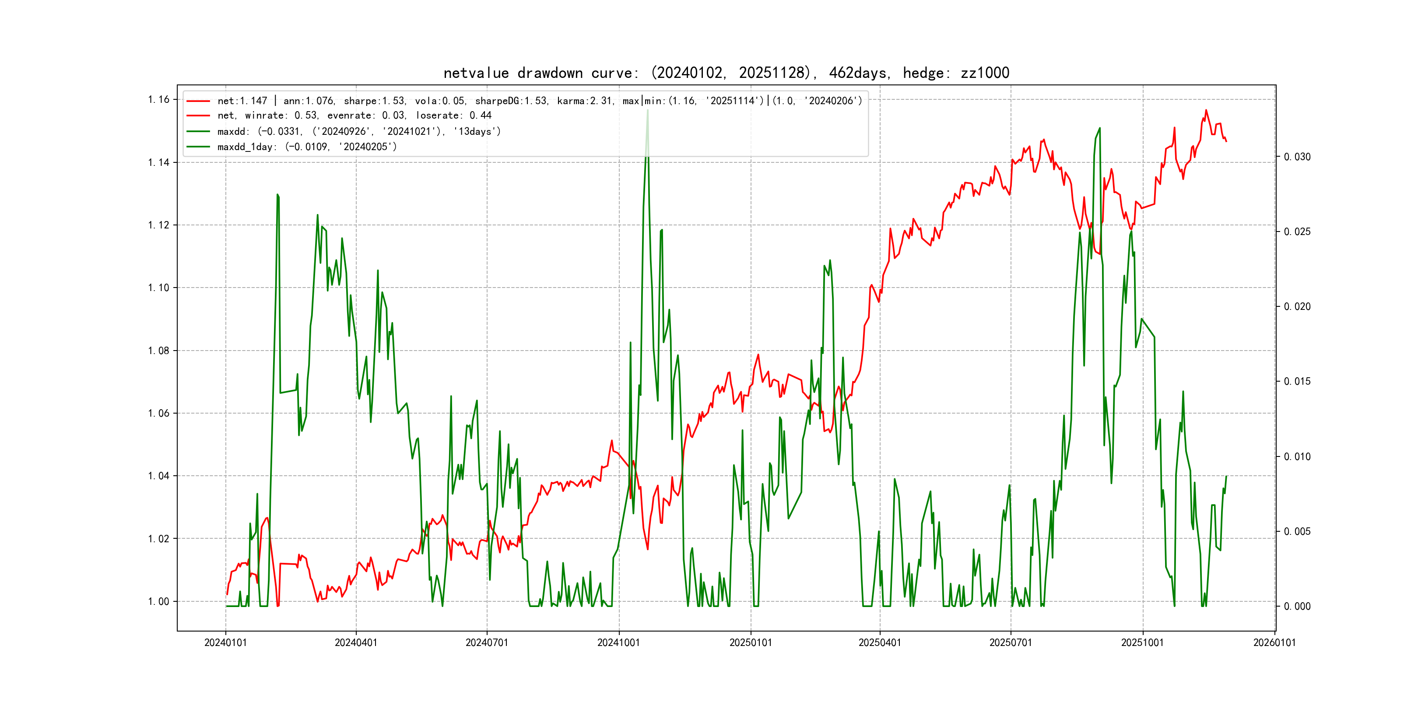Click the 1.16 left y-axis label

tap(158, 100)
